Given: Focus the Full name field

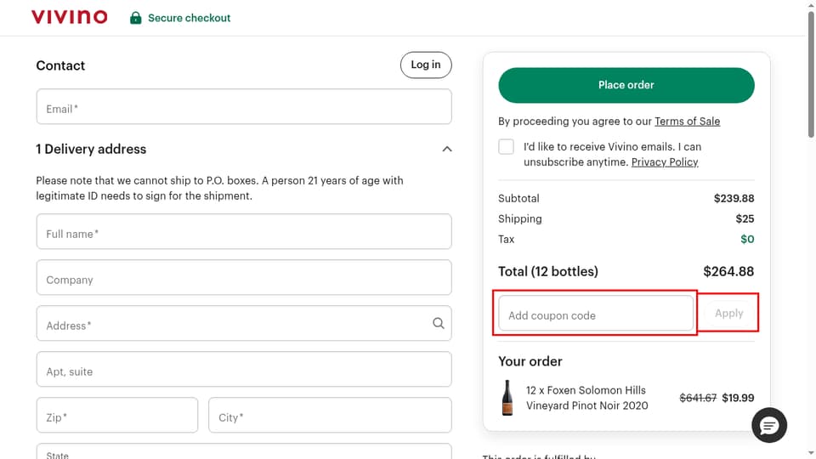Looking at the screenshot, I should point(244,231).
